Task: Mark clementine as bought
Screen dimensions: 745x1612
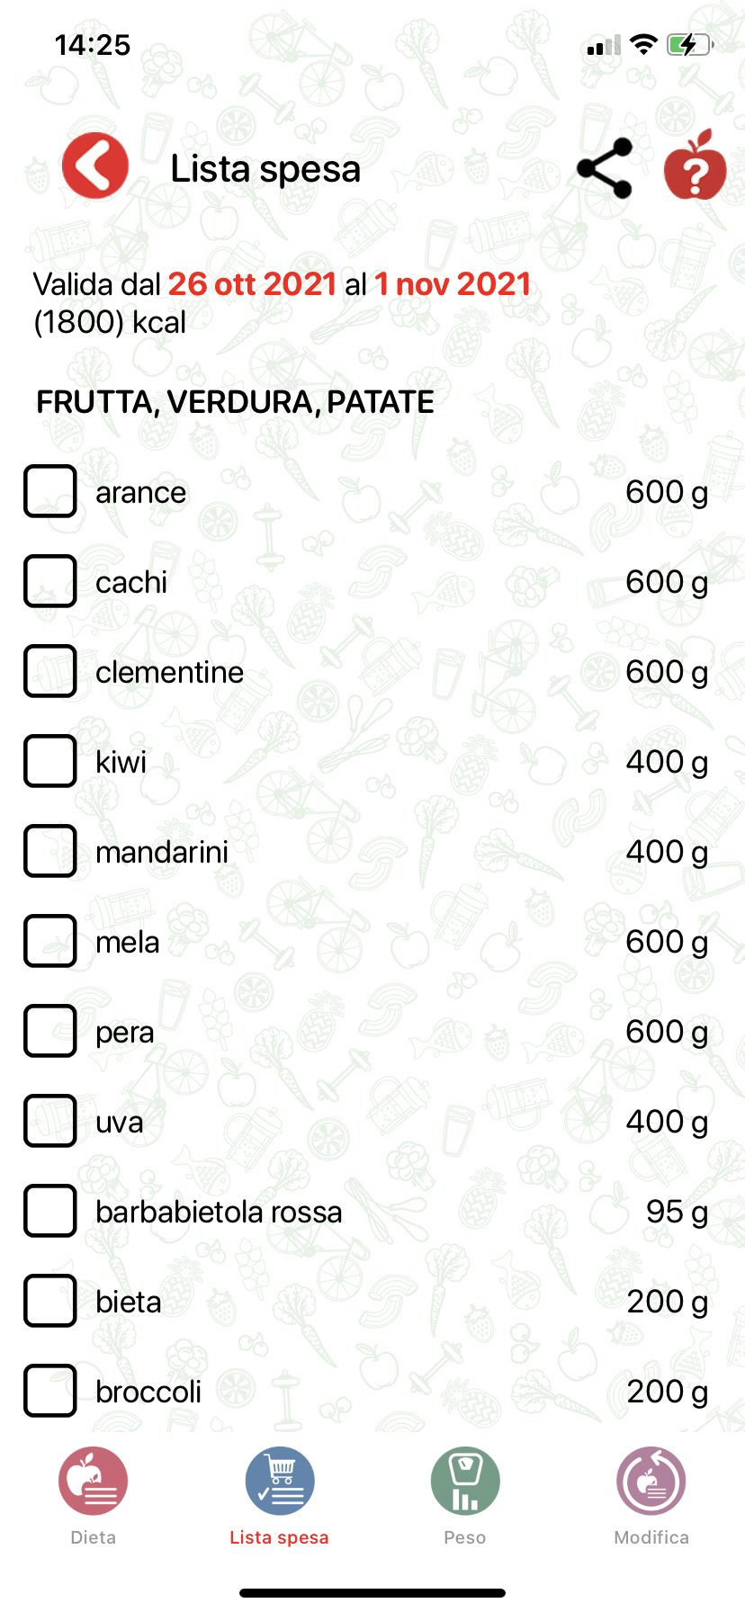Action: 50,671
